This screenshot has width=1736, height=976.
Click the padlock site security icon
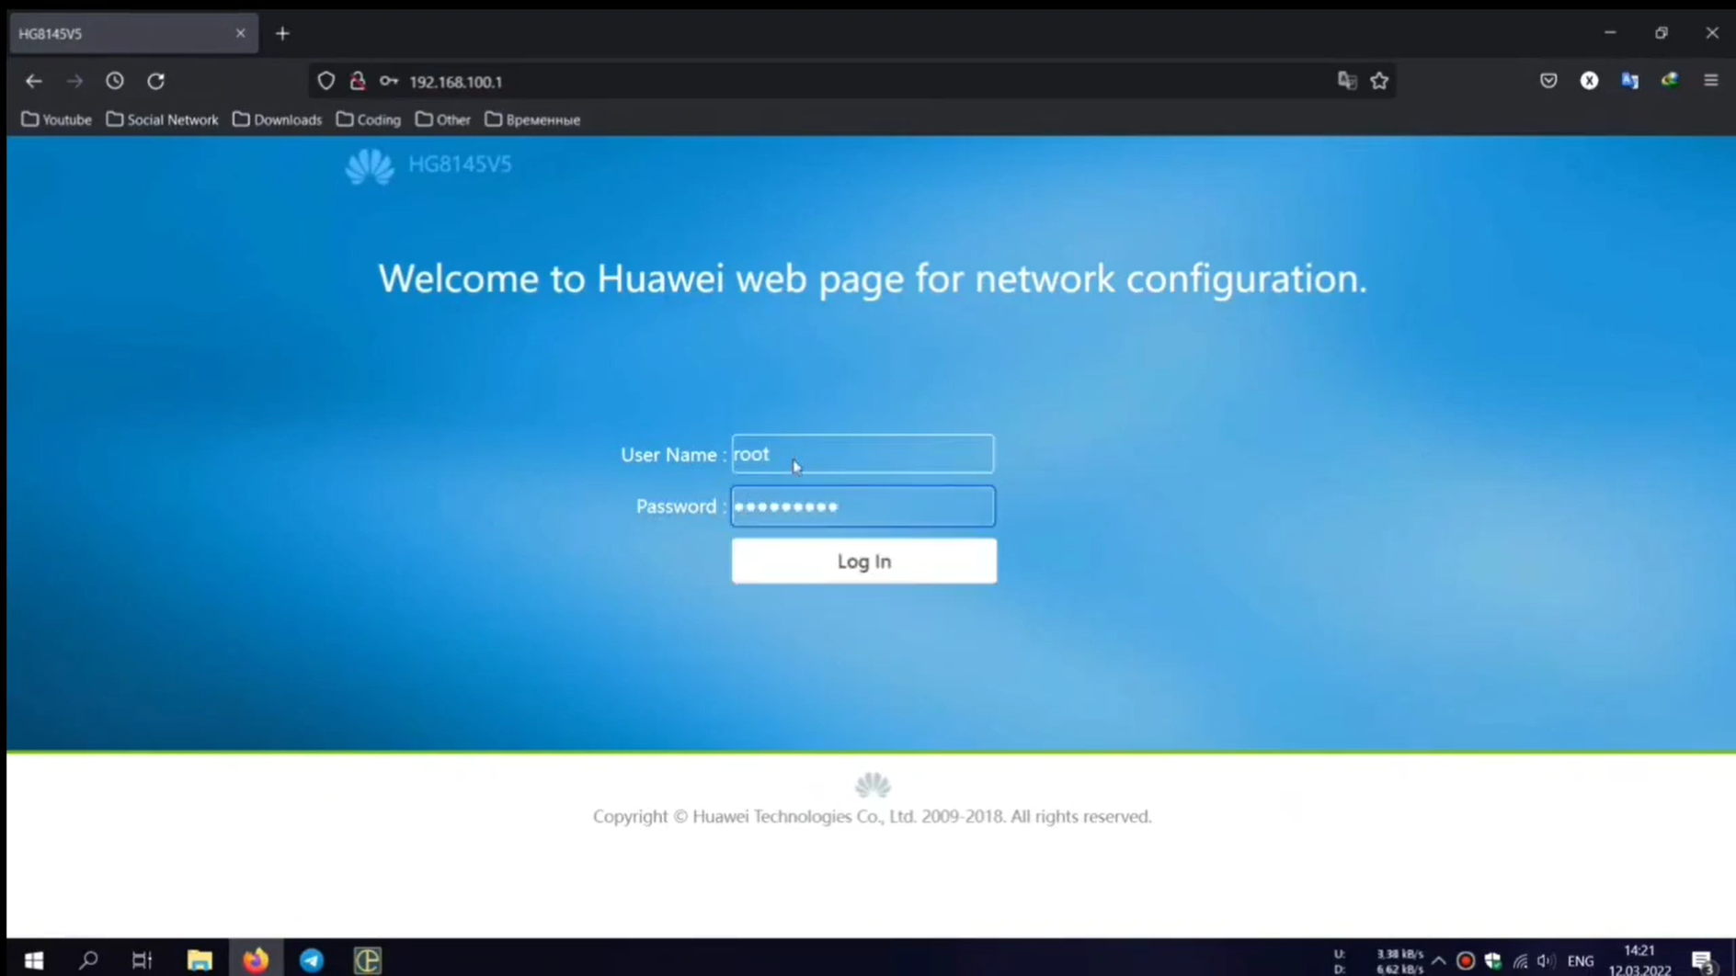358,81
